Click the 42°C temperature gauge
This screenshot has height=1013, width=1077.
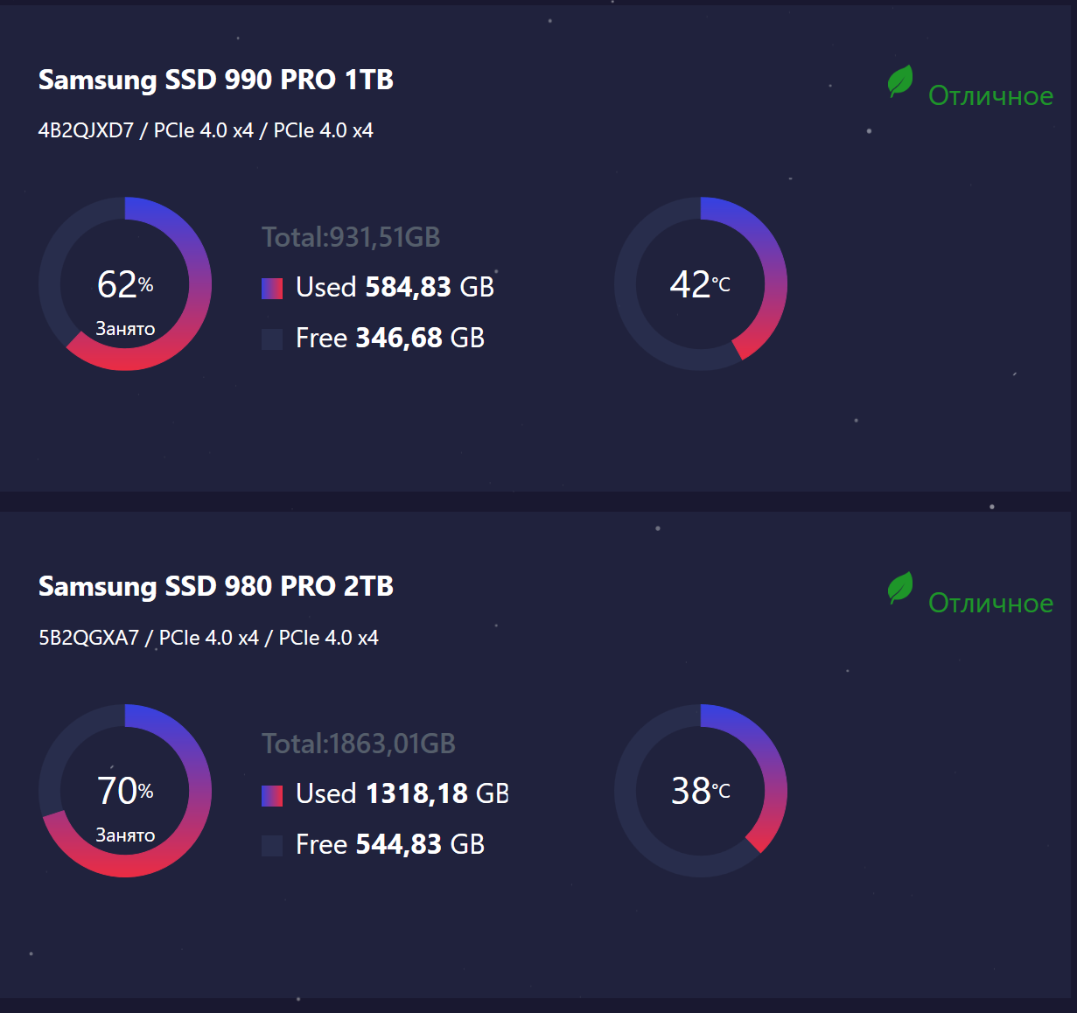(700, 283)
